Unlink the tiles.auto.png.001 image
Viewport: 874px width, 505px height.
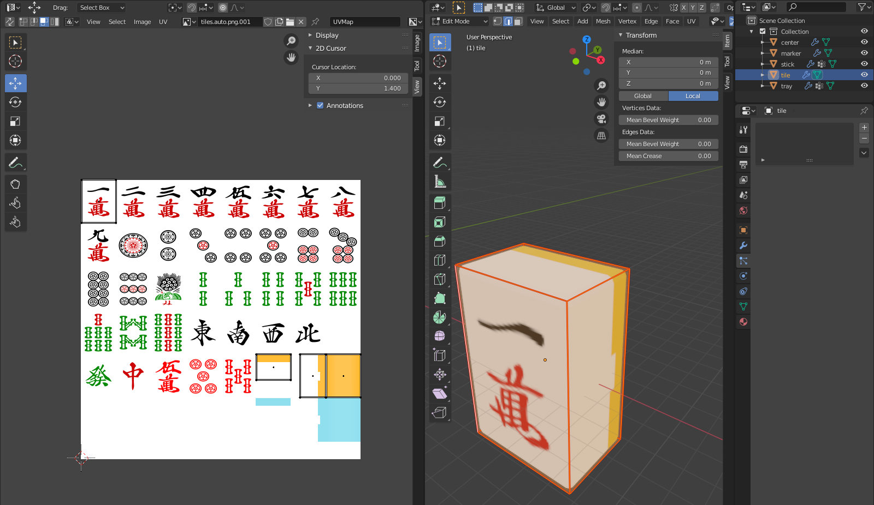pos(301,22)
